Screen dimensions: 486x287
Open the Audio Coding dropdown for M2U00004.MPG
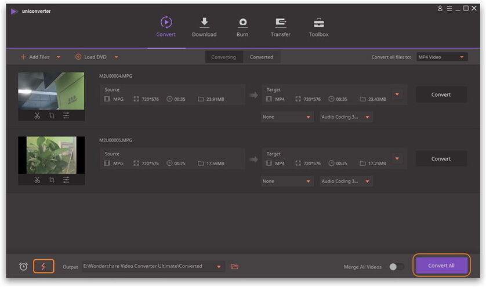[346, 117]
